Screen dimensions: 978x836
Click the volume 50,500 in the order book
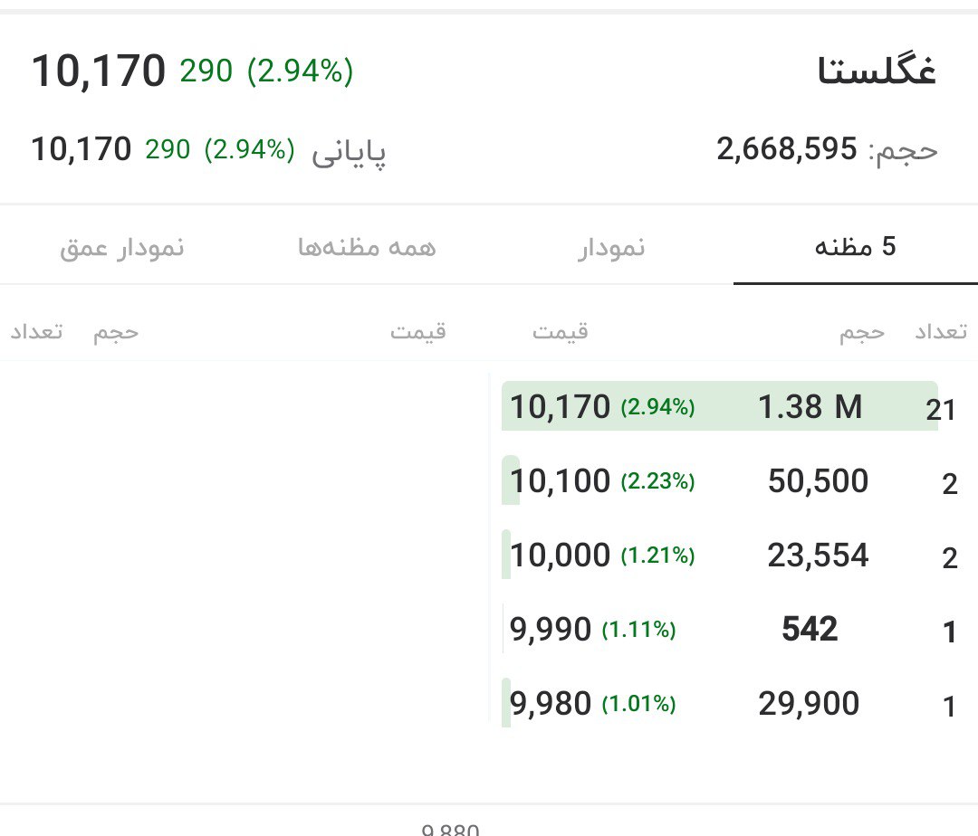tap(818, 481)
